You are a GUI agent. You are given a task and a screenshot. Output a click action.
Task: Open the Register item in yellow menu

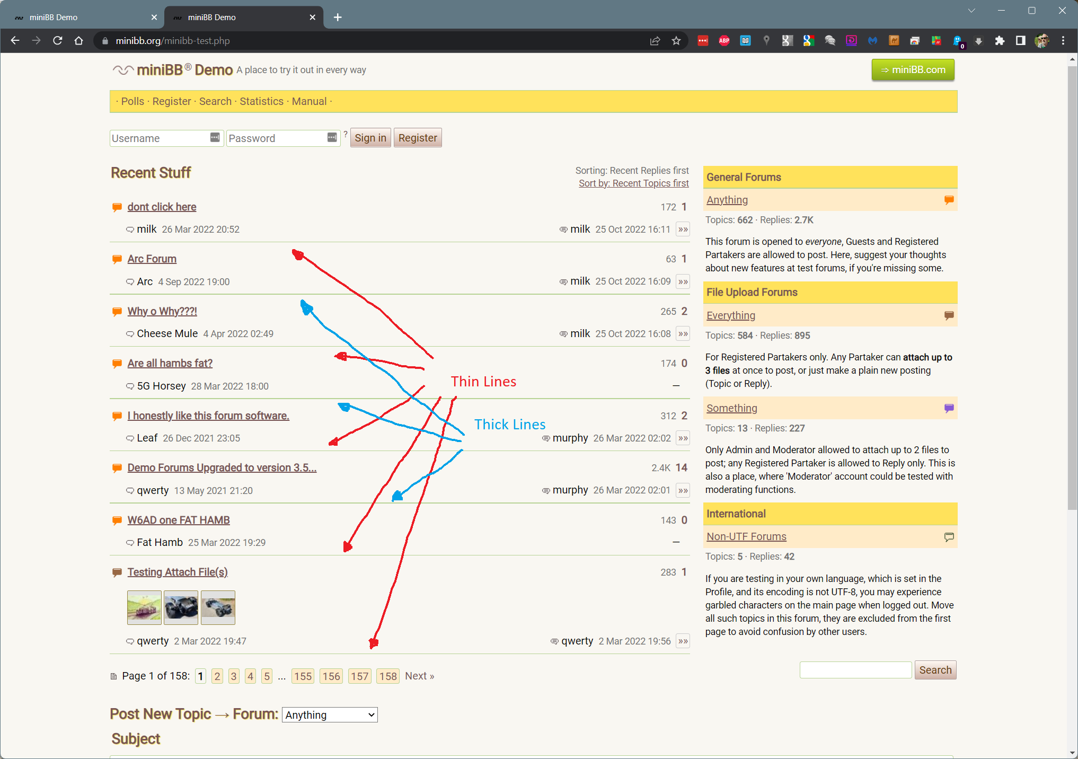(172, 101)
